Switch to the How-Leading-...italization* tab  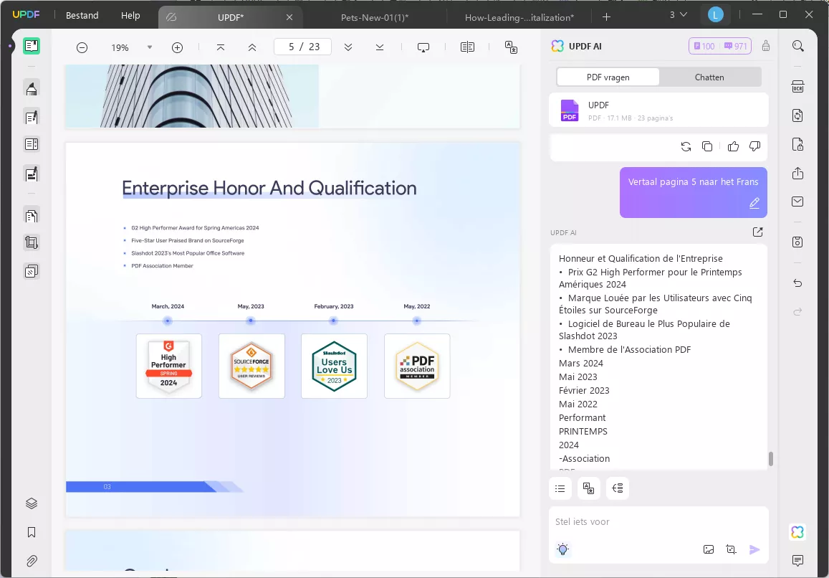[x=519, y=17]
